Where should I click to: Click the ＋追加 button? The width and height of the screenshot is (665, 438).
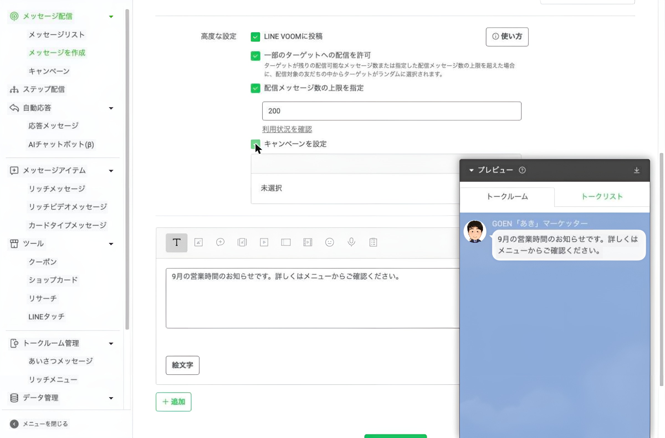[x=173, y=402]
